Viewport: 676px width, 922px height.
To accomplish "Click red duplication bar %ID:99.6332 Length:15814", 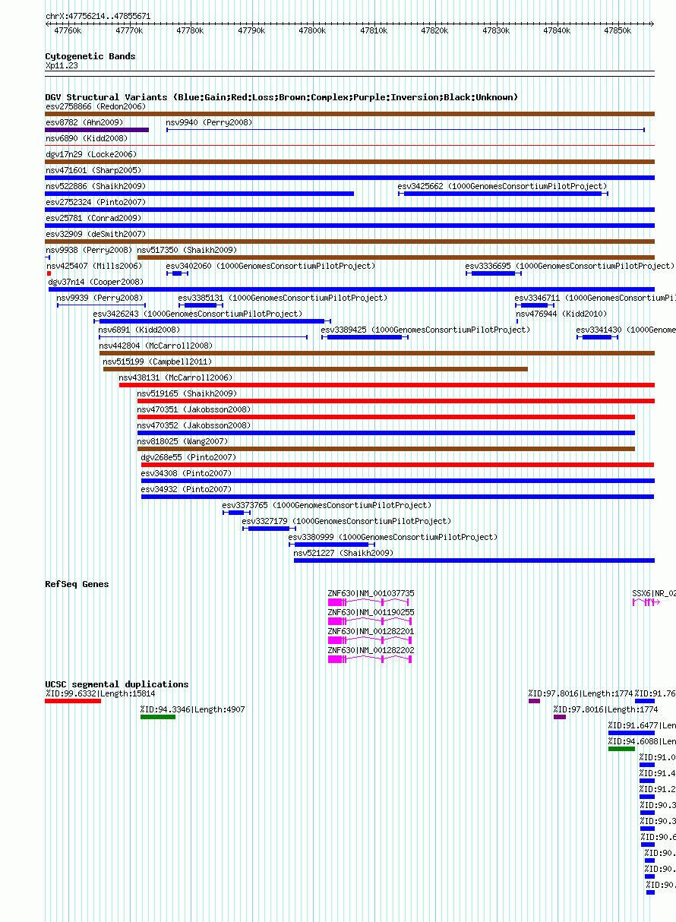I will coord(73,701).
